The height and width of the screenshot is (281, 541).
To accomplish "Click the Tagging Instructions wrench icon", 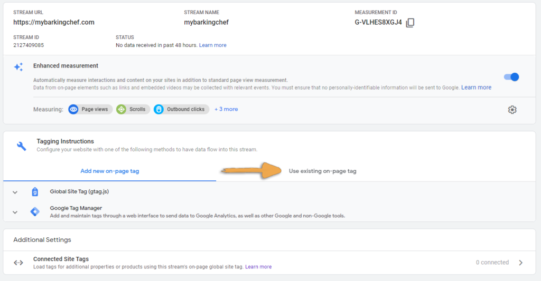I will click(x=21, y=146).
